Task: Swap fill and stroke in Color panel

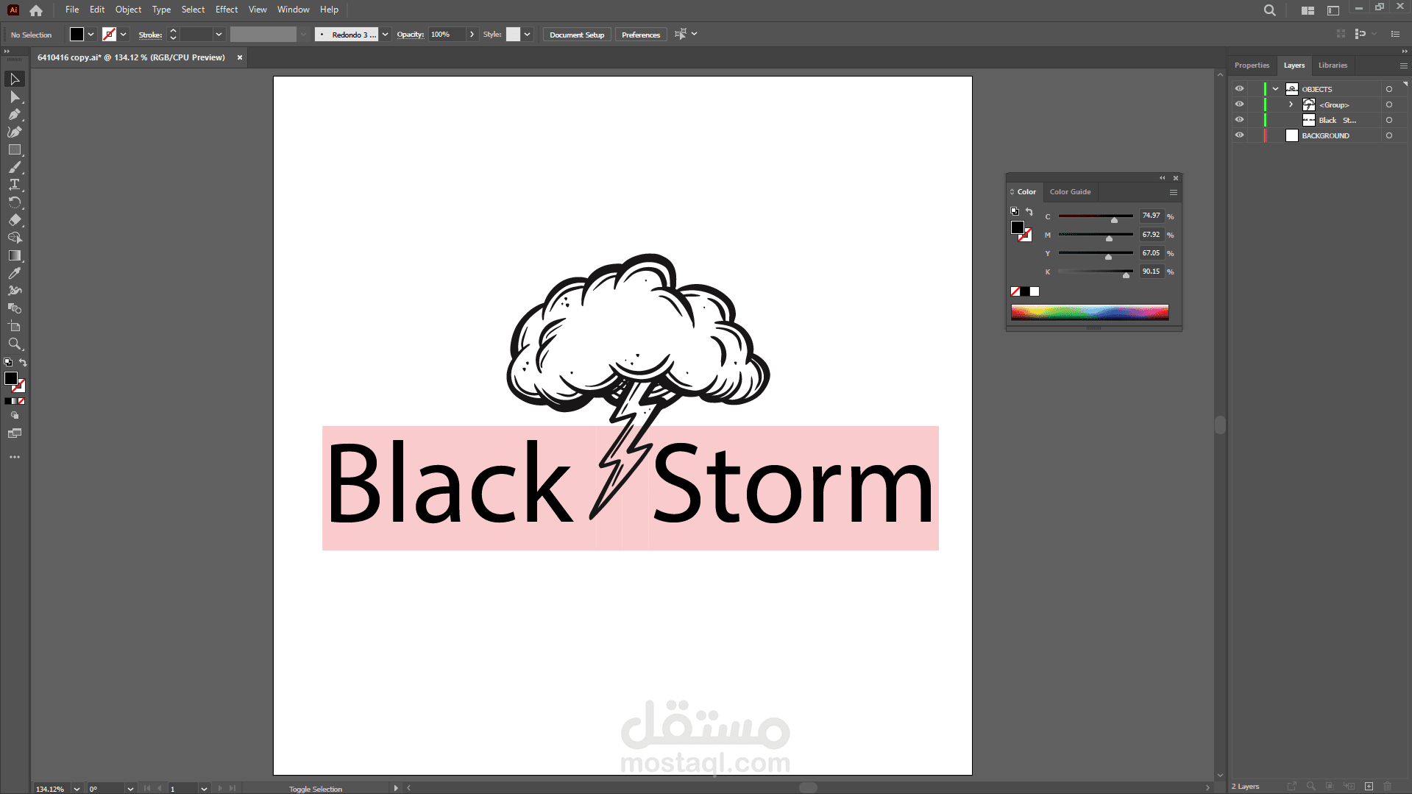Action: [1029, 211]
